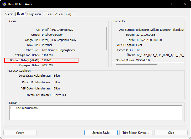
Task: Switch to the Sistem tab
Action: coord(9,14)
